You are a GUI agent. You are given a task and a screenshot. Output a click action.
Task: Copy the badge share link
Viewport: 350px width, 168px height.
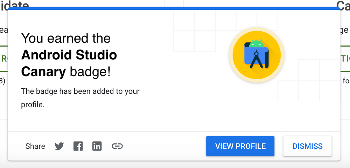point(117,146)
